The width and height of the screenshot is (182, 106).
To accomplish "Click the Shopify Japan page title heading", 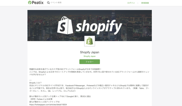I will [x=89, y=52].
